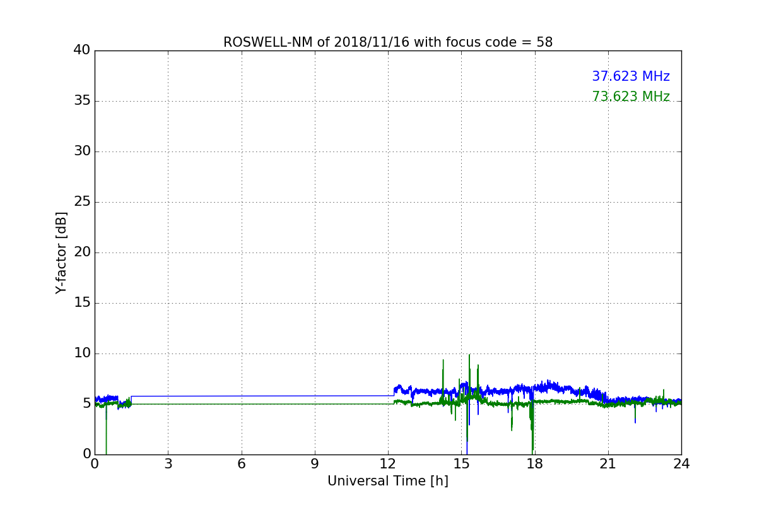Image resolution: width=757 pixels, height=505 pixels.
Task: Select the green '73.623 MHz' legend label
Action: click(631, 97)
